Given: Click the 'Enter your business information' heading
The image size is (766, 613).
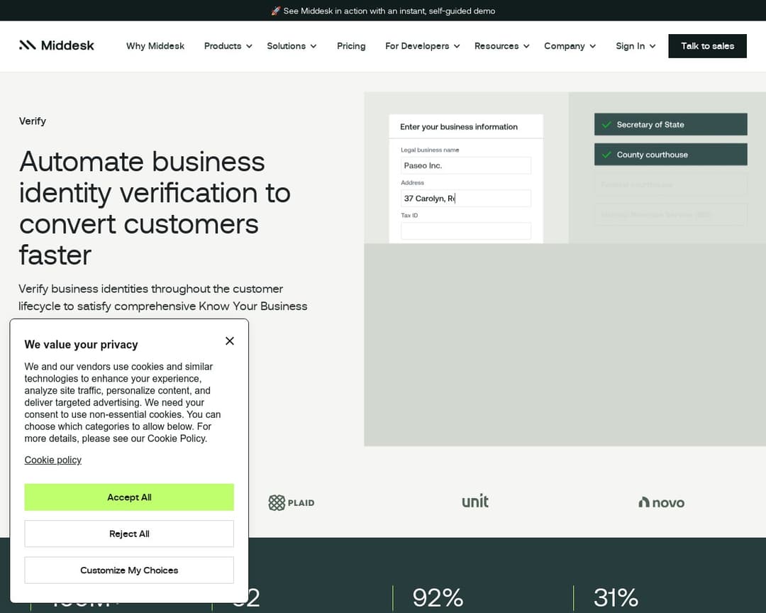Looking at the screenshot, I should tap(459, 126).
